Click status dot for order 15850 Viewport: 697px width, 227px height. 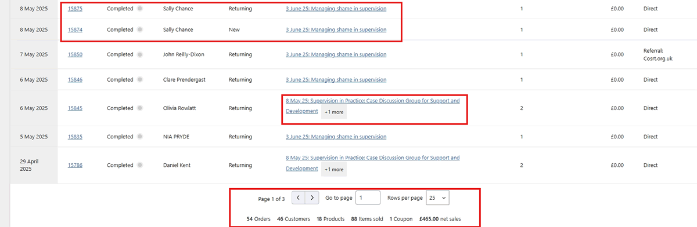click(x=139, y=54)
